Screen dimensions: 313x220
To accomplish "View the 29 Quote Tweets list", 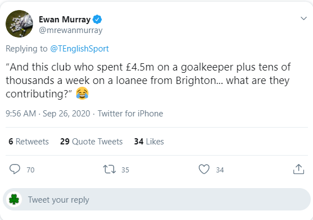I will pos(91,141).
